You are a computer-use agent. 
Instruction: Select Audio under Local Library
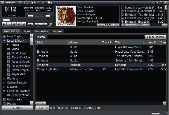15,45
